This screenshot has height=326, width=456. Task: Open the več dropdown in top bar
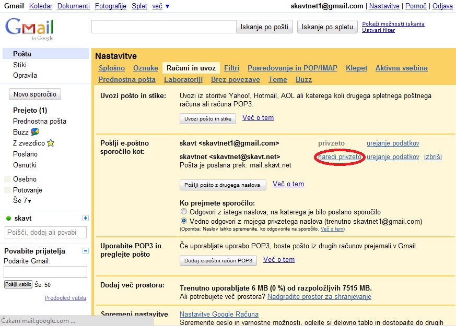[x=161, y=6]
